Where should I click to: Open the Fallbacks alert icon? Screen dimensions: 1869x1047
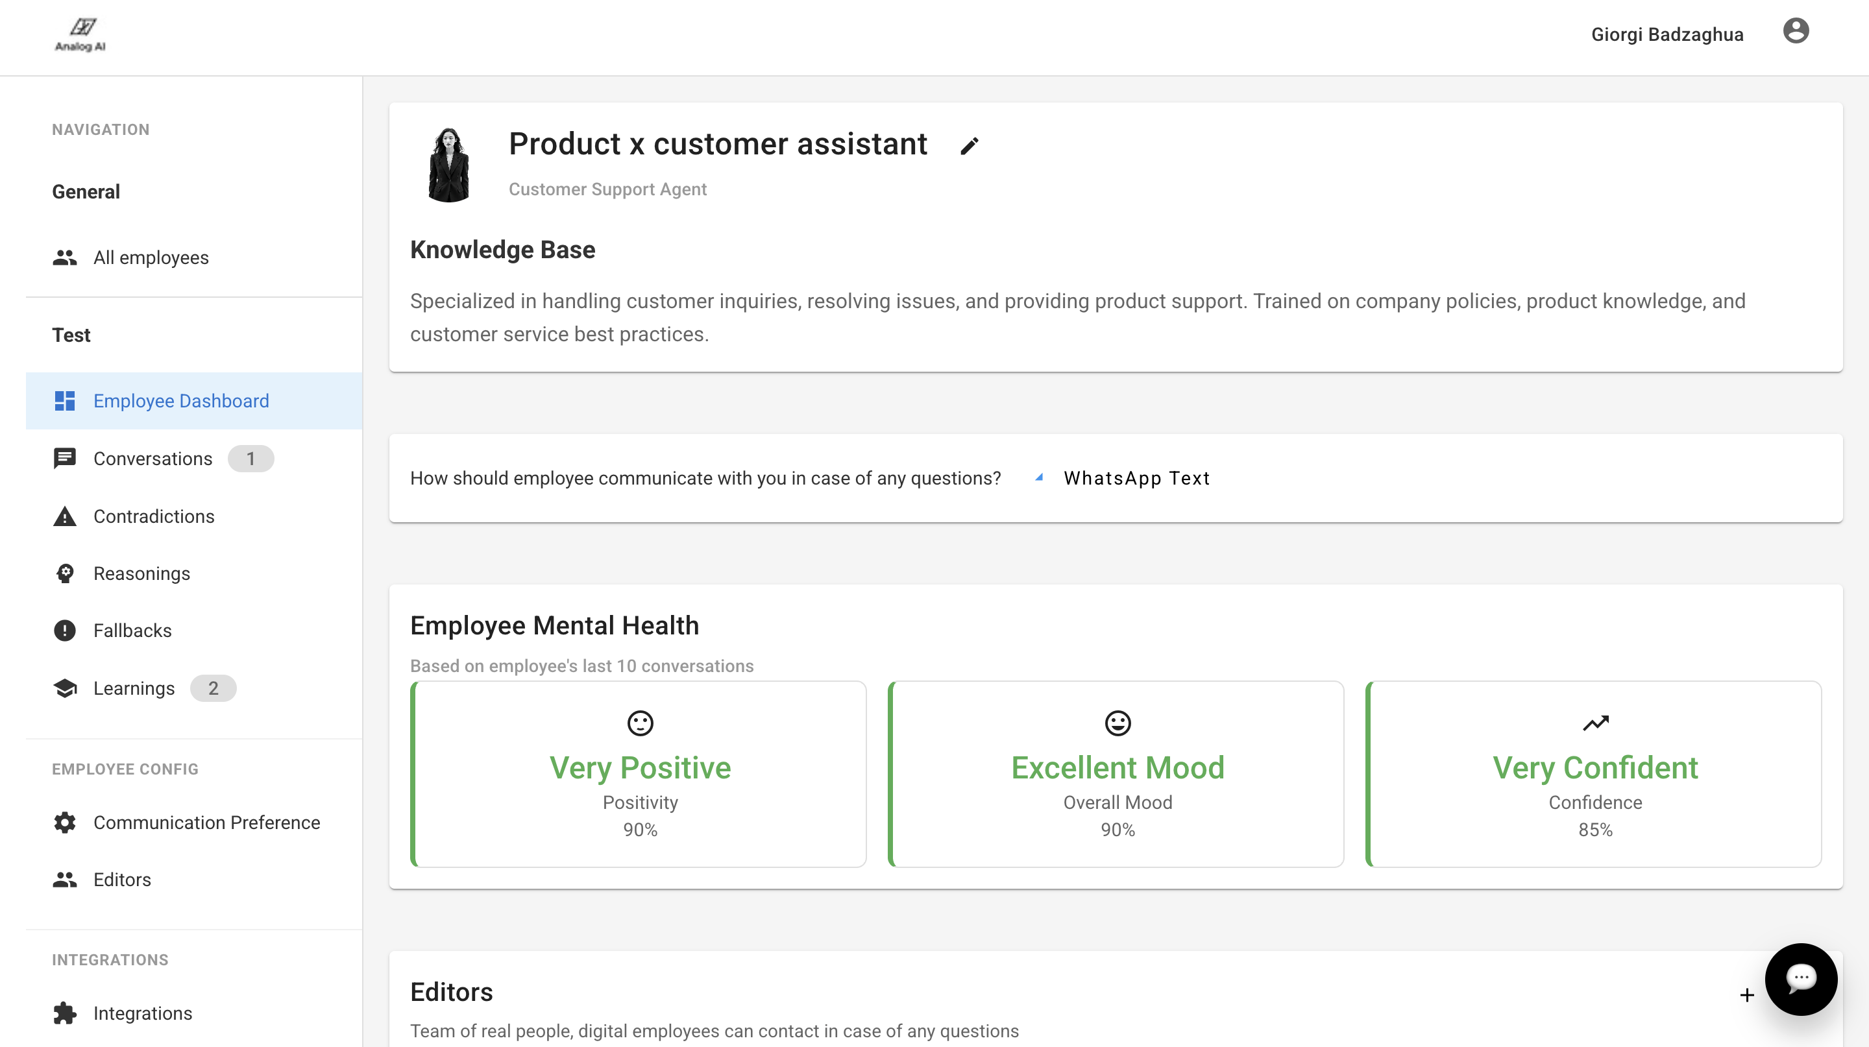click(x=65, y=630)
